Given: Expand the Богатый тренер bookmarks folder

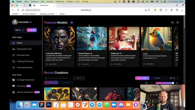Looking at the screenshot, I should [x=30, y=14].
